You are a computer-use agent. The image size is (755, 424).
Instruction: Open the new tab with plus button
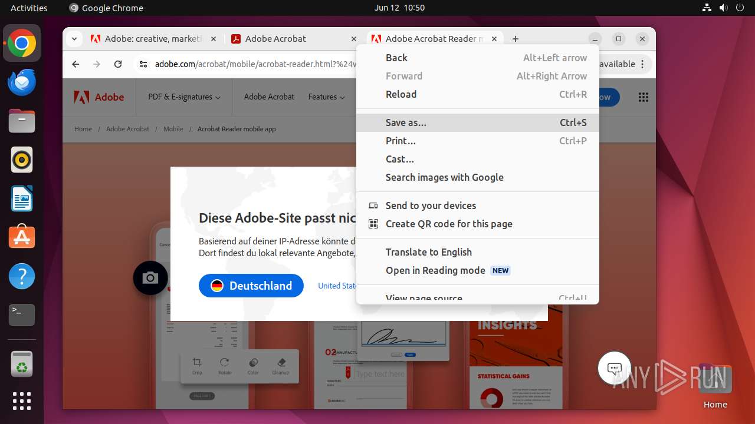point(516,39)
